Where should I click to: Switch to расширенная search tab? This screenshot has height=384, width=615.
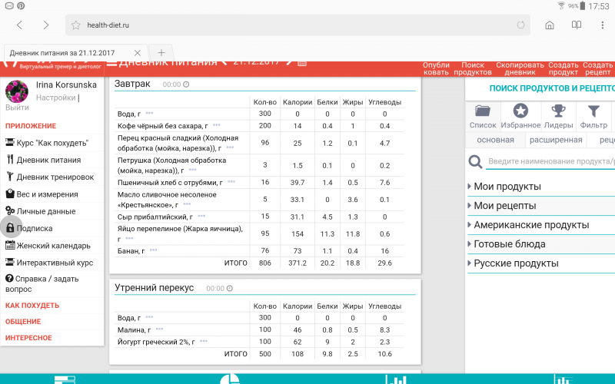(x=555, y=140)
